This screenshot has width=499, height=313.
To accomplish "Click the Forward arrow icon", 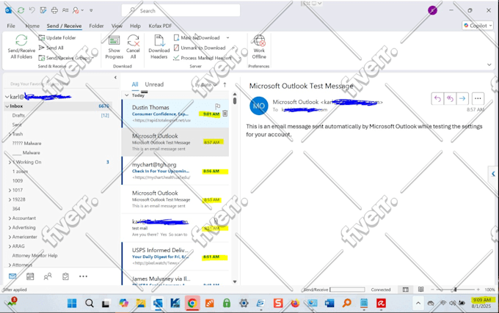I will (462, 98).
